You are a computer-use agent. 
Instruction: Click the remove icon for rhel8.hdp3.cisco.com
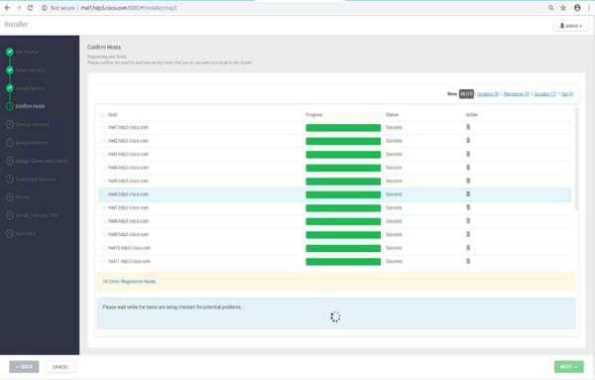coord(468,221)
